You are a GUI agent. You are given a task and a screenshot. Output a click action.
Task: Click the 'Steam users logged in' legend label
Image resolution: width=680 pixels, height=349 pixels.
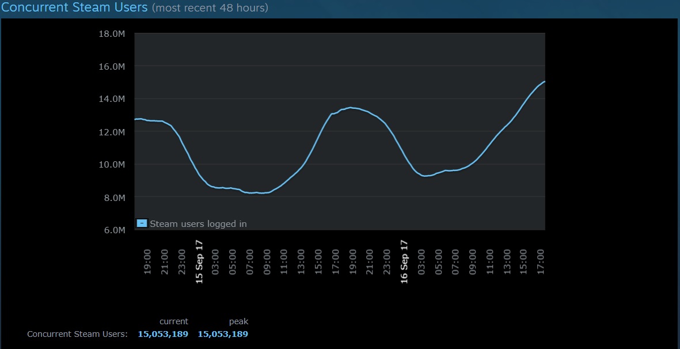point(198,224)
